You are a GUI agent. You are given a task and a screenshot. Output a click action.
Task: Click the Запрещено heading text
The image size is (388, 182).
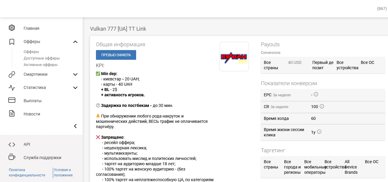113,137
